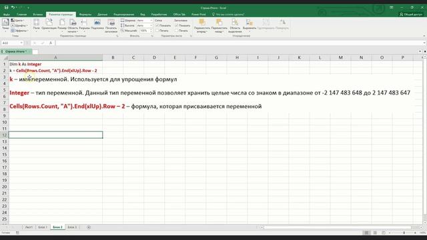427x240 pixels.
Task: Click cell A2 with Cells(Rows.Count...) formula
Action: [x=55, y=71]
